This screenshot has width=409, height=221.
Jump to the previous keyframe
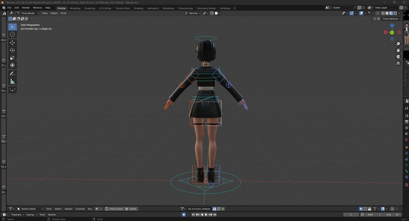197,215
